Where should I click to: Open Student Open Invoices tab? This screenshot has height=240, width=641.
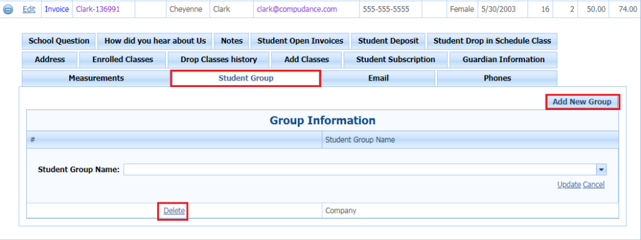pos(300,41)
